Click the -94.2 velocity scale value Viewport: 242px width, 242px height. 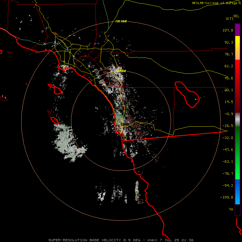228,186
